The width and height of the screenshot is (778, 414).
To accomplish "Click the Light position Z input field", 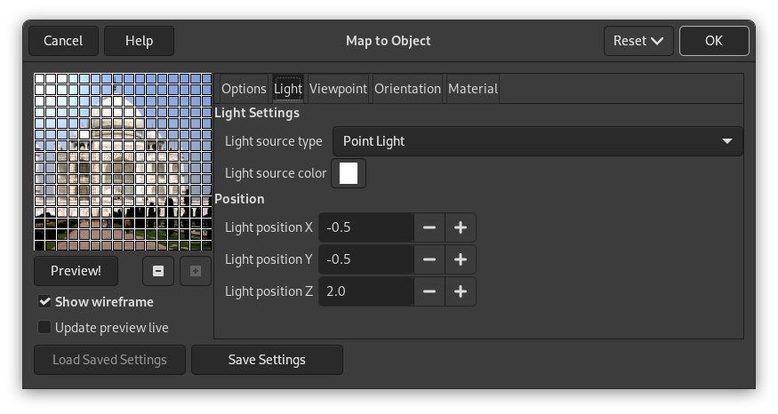I will click(x=366, y=291).
